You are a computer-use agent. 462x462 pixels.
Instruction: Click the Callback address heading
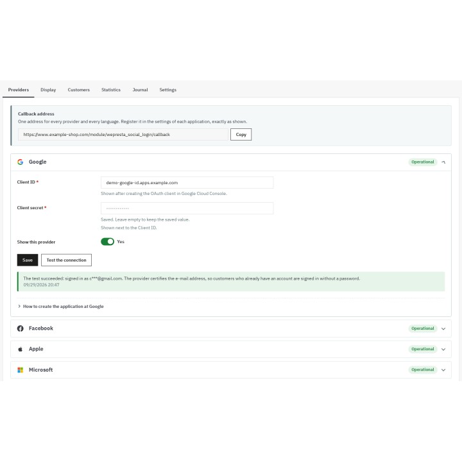click(36, 114)
